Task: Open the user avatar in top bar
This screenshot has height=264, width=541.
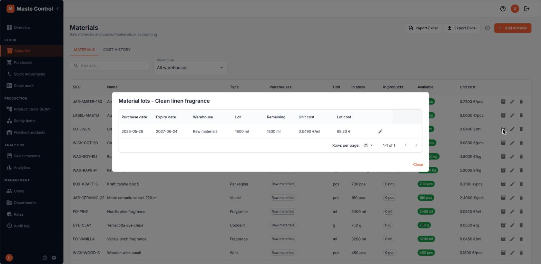Action: pos(515,9)
